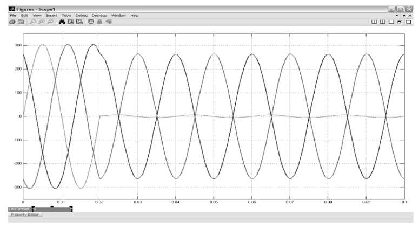
Task: Open the Edit menu
Action: pyautogui.click(x=24, y=16)
